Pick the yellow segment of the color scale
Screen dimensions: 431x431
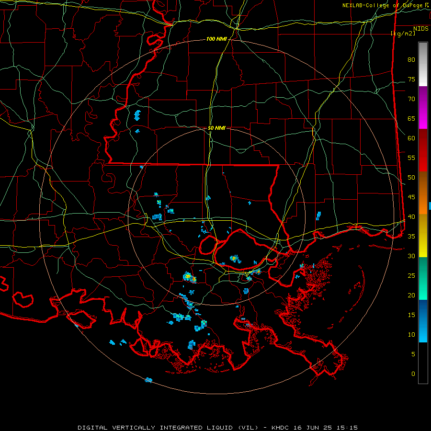(423, 236)
